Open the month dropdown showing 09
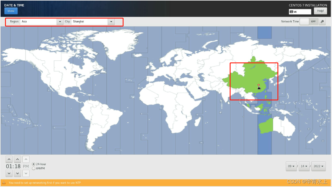The height and width of the screenshot is (187, 332). [291, 166]
